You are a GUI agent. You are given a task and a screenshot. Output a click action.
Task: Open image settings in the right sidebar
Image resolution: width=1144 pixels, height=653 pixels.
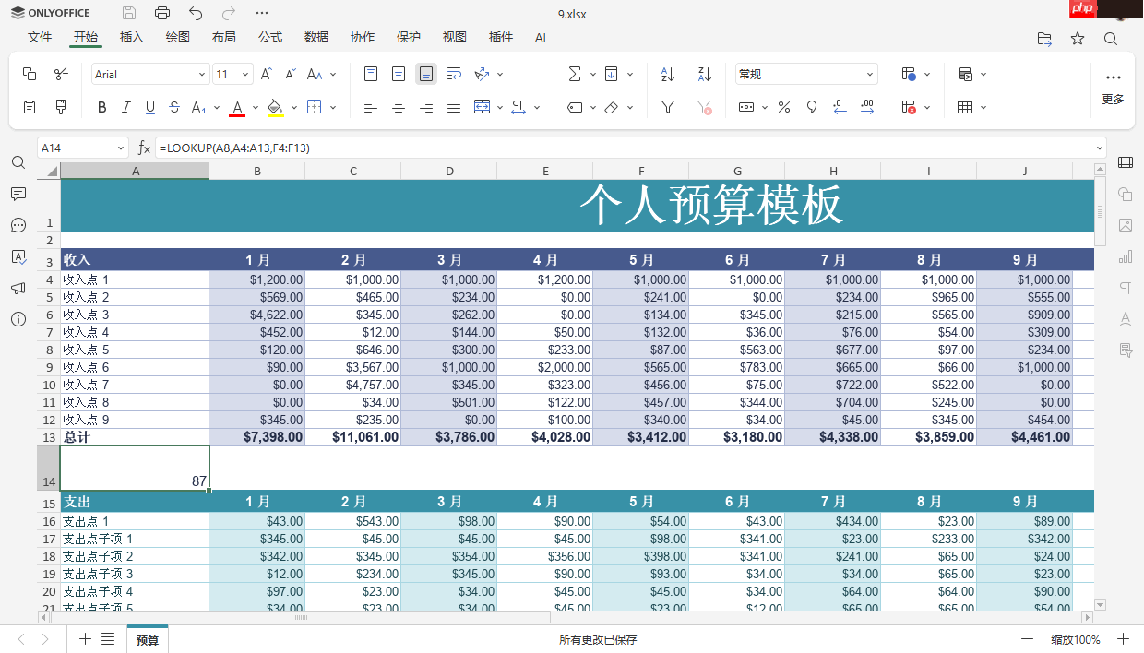point(1125,225)
